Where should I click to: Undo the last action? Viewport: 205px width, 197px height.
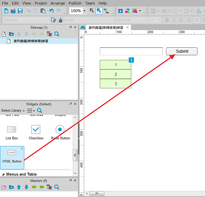pos(51,11)
